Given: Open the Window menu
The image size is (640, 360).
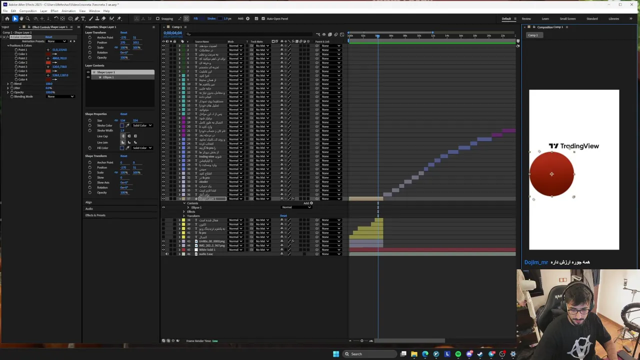Looking at the screenshot, I should (94, 10).
